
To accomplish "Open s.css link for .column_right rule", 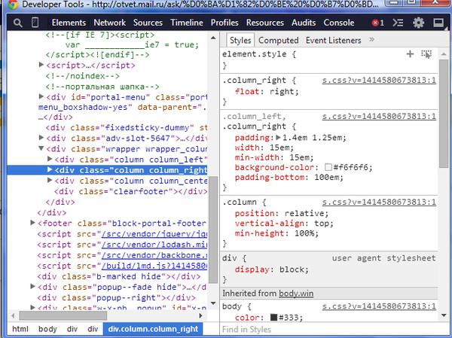I will point(379,80).
